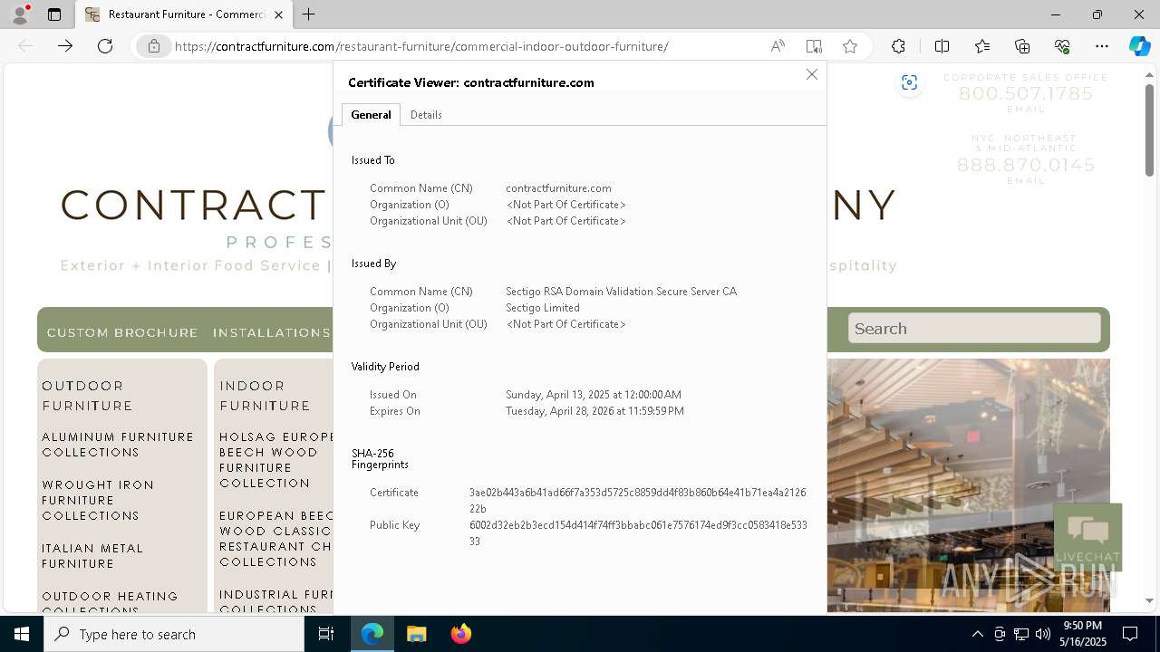Click visual search icon on page

(x=909, y=83)
